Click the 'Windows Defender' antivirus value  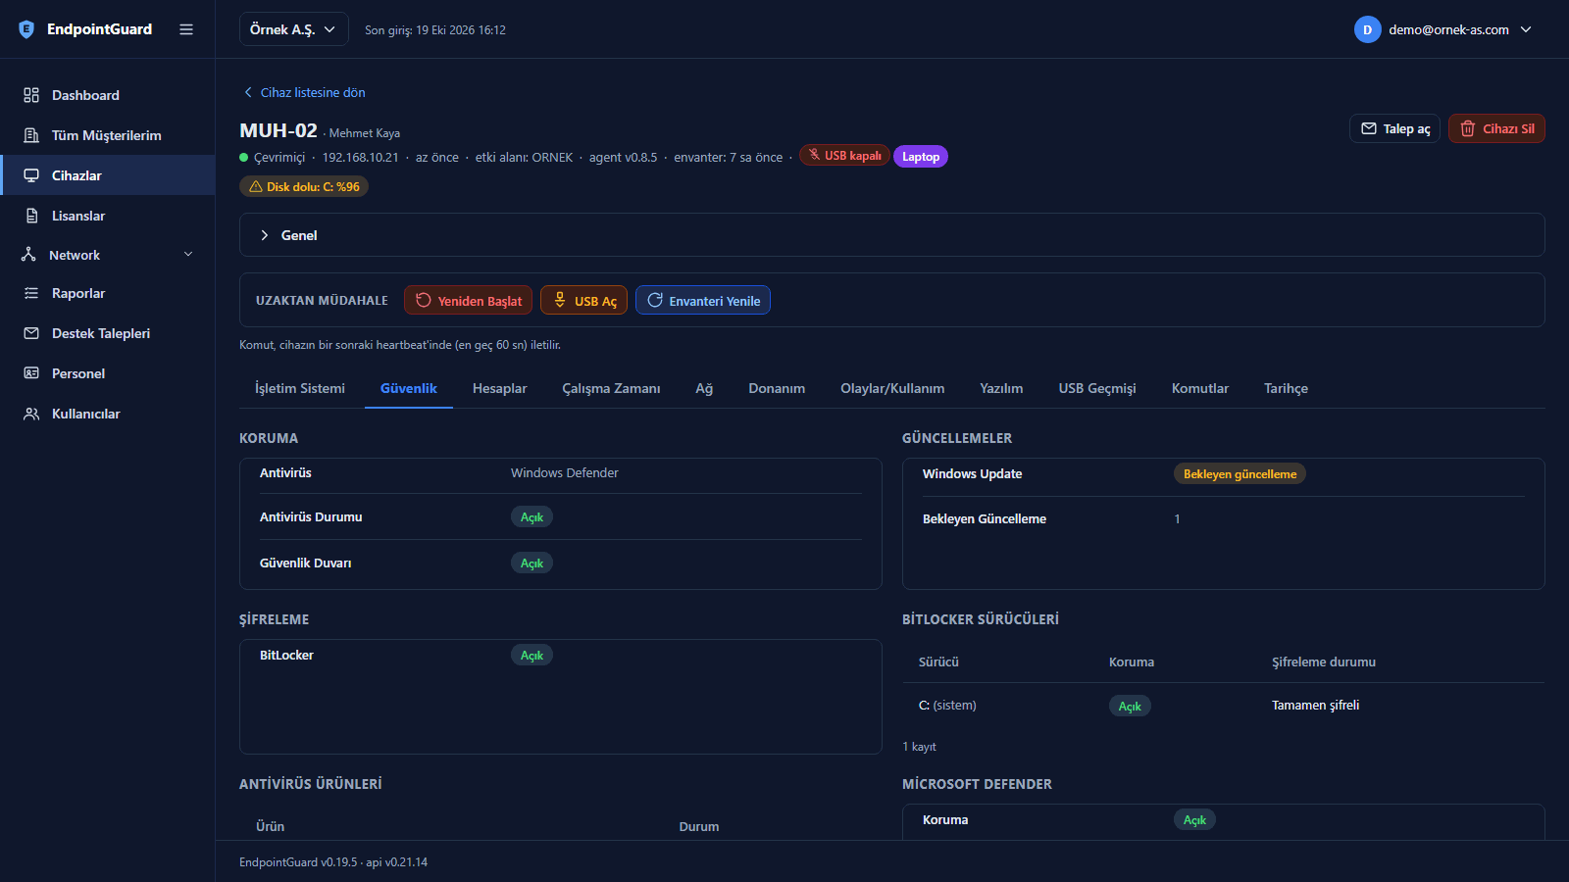[565, 472]
